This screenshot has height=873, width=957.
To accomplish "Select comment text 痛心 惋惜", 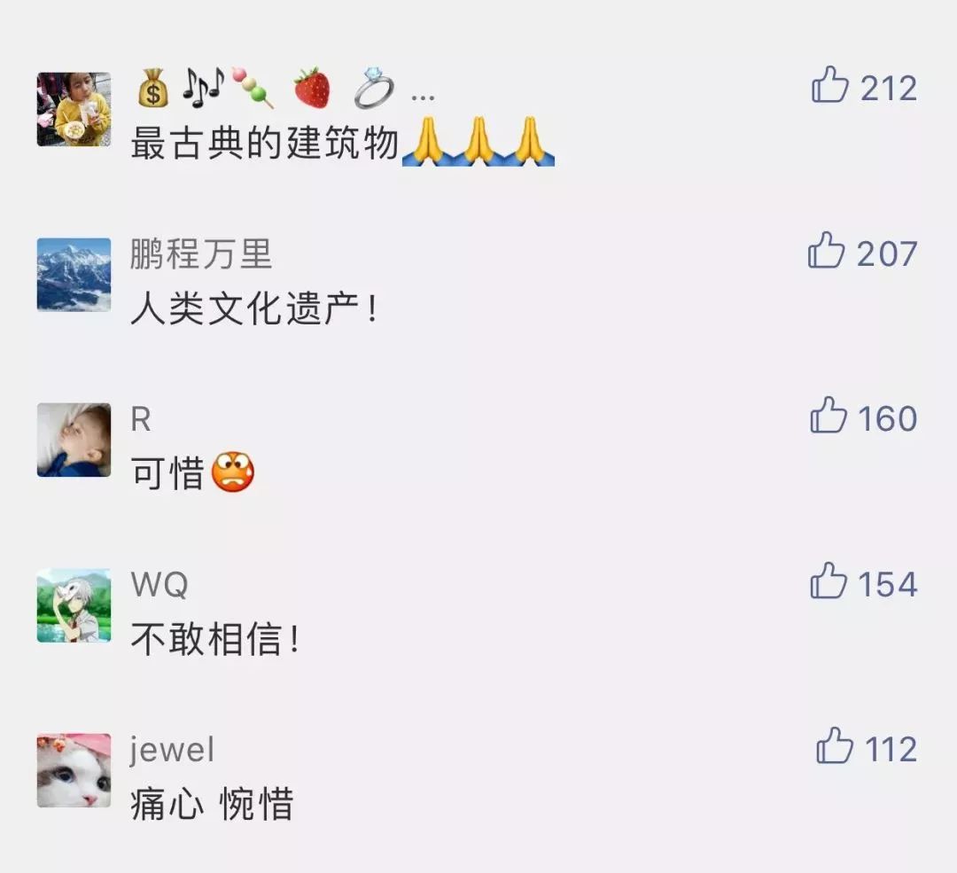I will [212, 804].
